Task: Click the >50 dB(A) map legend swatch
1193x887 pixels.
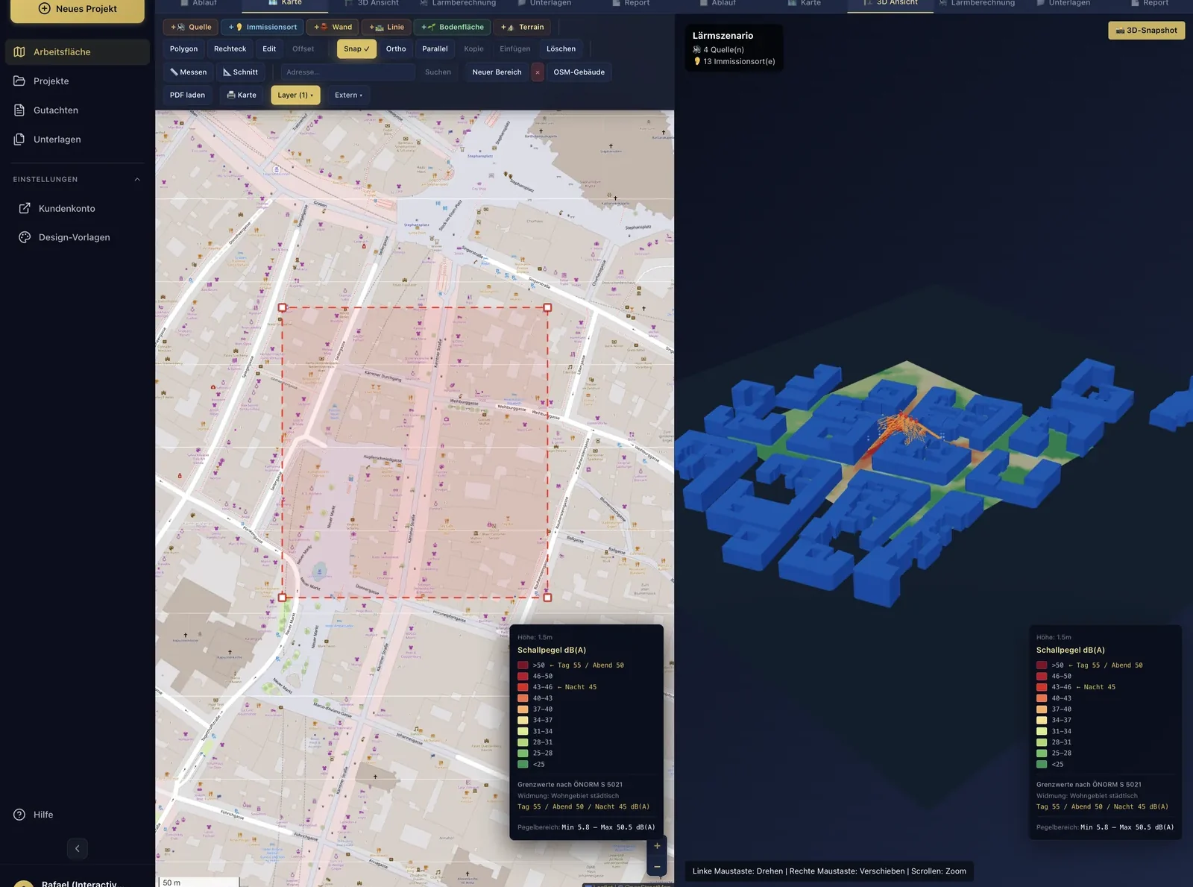Action: tap(523, 665)
